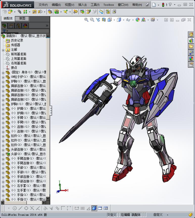Click the Smart Fasteners icon
Image resolution: width=195 pixels, height=218 pixels.
pos(34,12)
